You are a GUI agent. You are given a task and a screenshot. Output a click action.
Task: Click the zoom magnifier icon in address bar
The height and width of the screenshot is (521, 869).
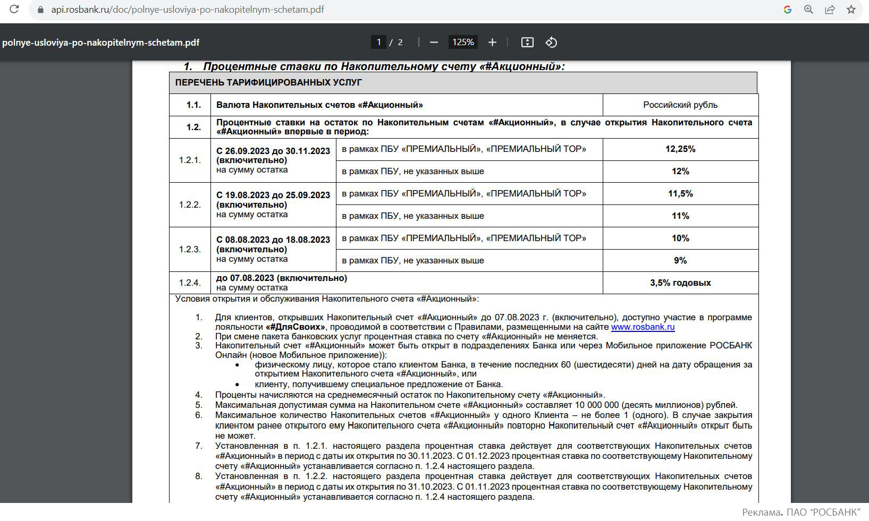pyautogui.click(x=808, y=10)
